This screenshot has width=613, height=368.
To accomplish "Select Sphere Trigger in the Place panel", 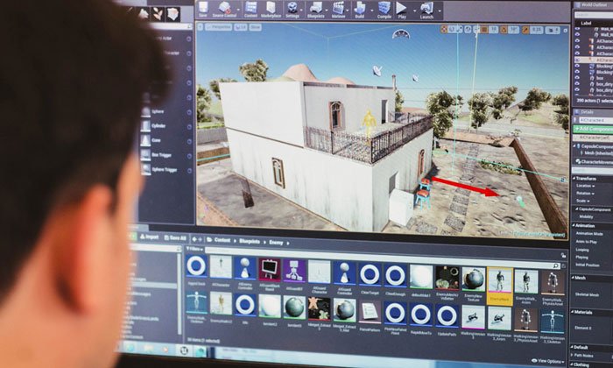I will (x=166, y=169).
